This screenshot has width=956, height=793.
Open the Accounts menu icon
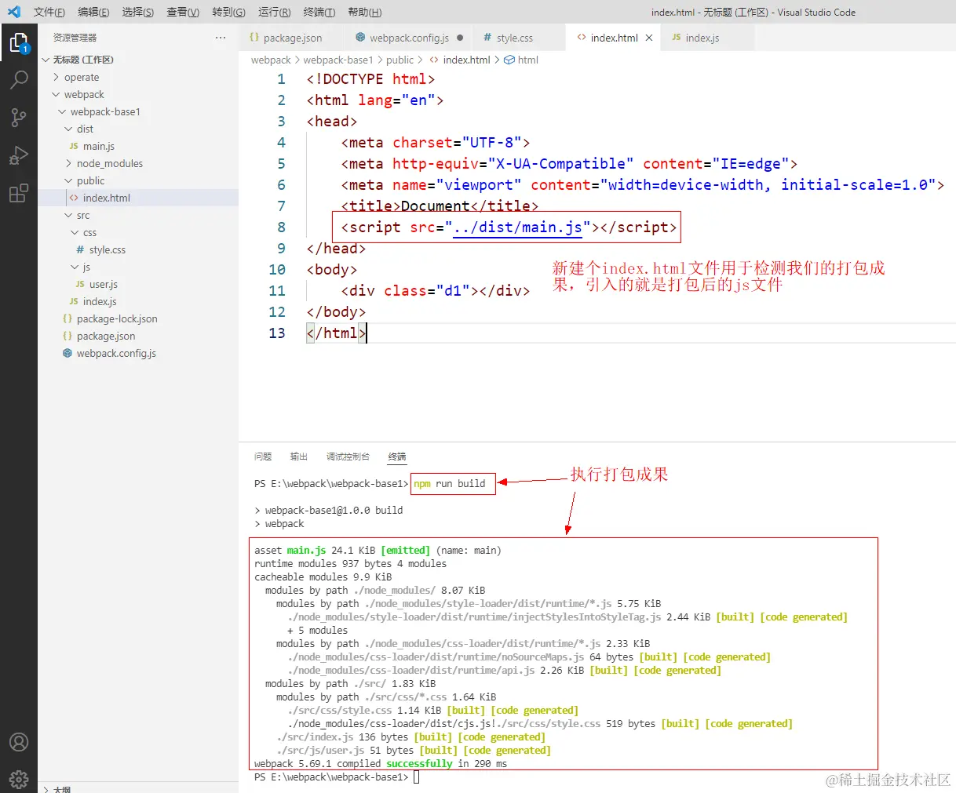19,742
